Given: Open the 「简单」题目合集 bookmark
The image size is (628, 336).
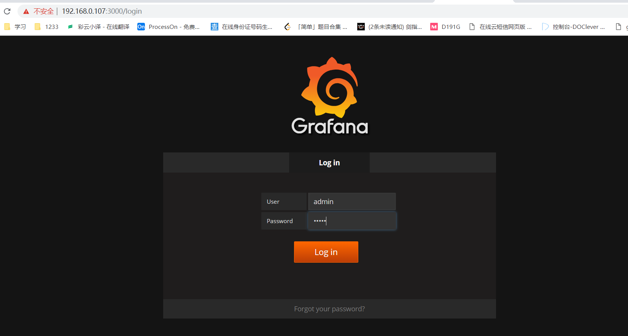Looking at the screenshot, I should (x=316, y=27).
